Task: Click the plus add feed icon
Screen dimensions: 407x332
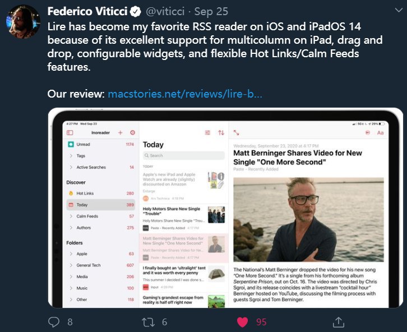Action: tap(120, 133)
